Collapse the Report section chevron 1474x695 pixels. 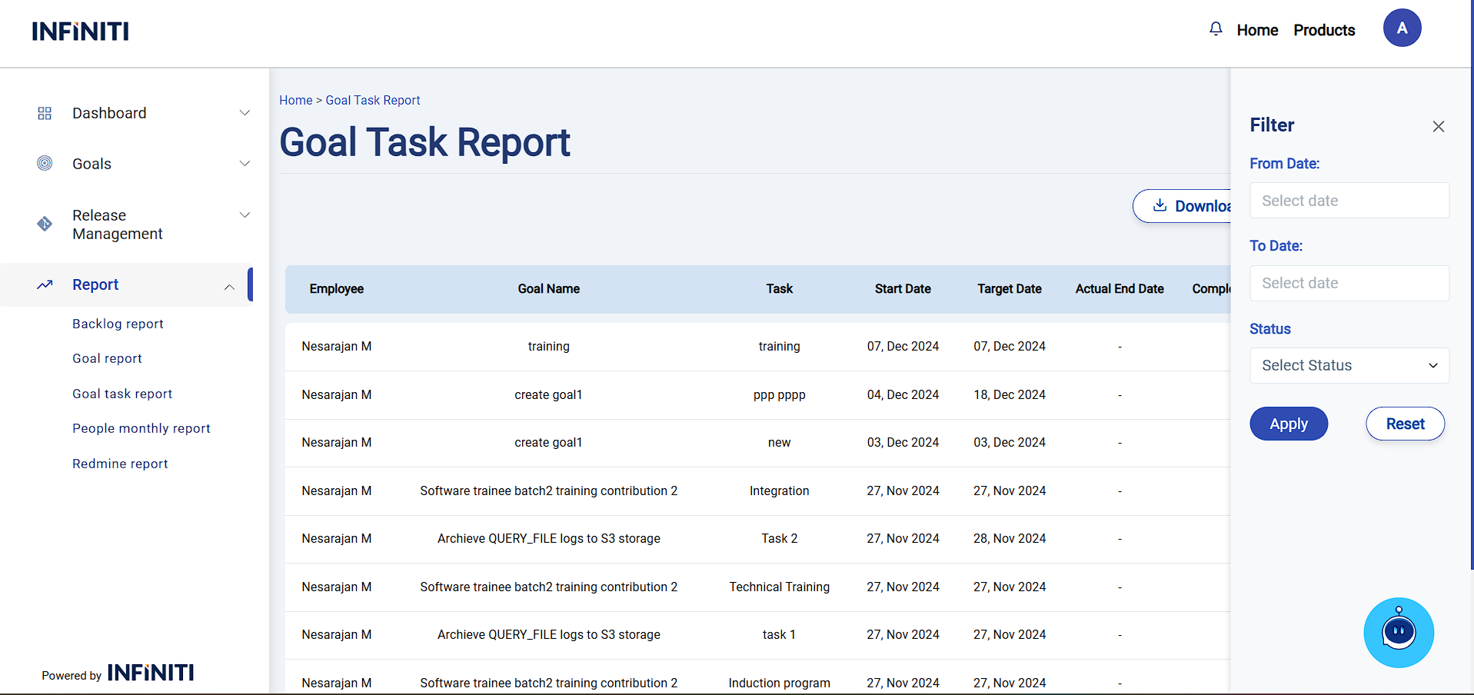pyautogui.click(x=229, y=287)
